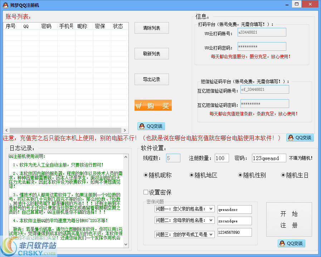Screen dimensions: 321x257
Task: Click the 注册数量 input field
Action: coord(222,158)
